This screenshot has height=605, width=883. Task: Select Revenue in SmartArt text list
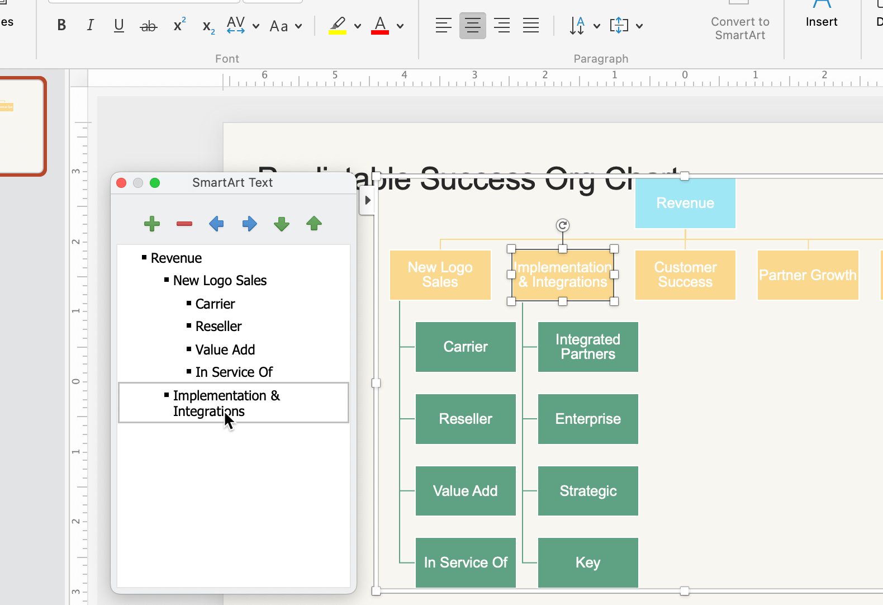[176, 258]
